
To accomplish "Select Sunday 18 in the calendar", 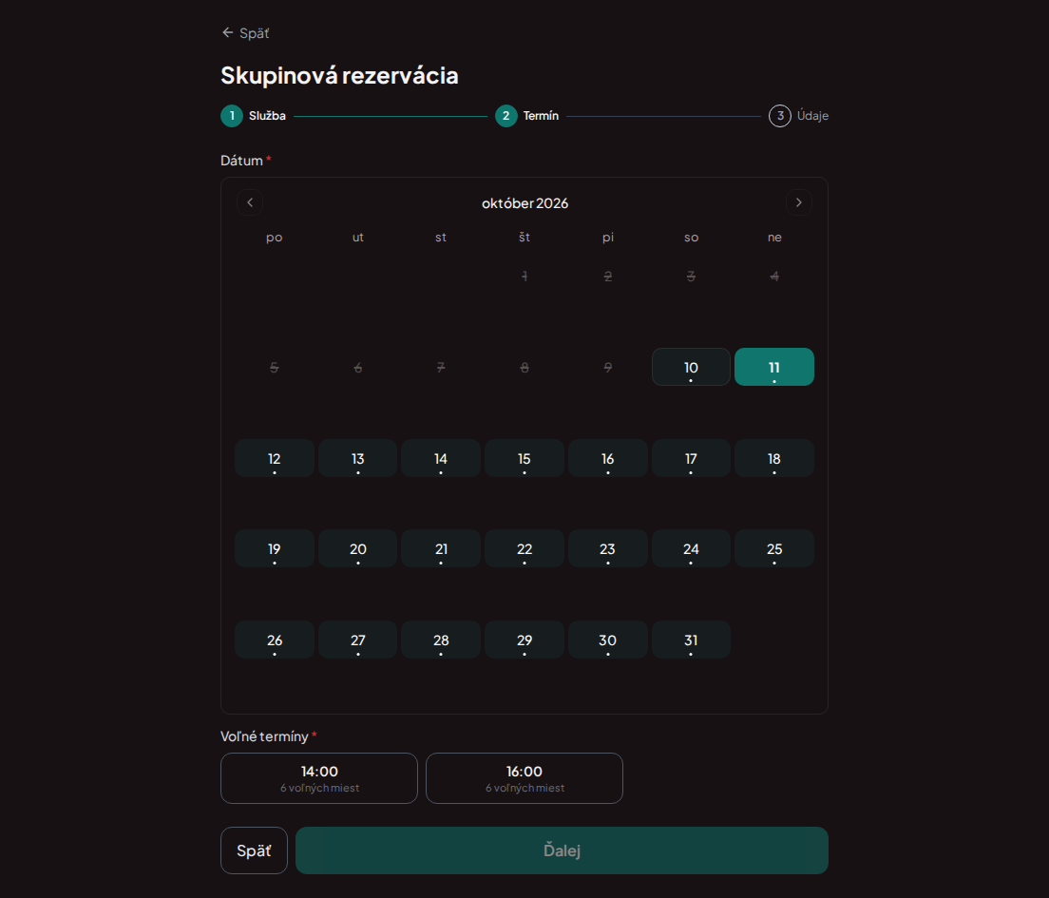I will [x=774, y=458].
